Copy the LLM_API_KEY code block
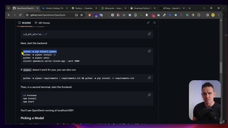The image size is (228, 128). click(x=149, y=34)
